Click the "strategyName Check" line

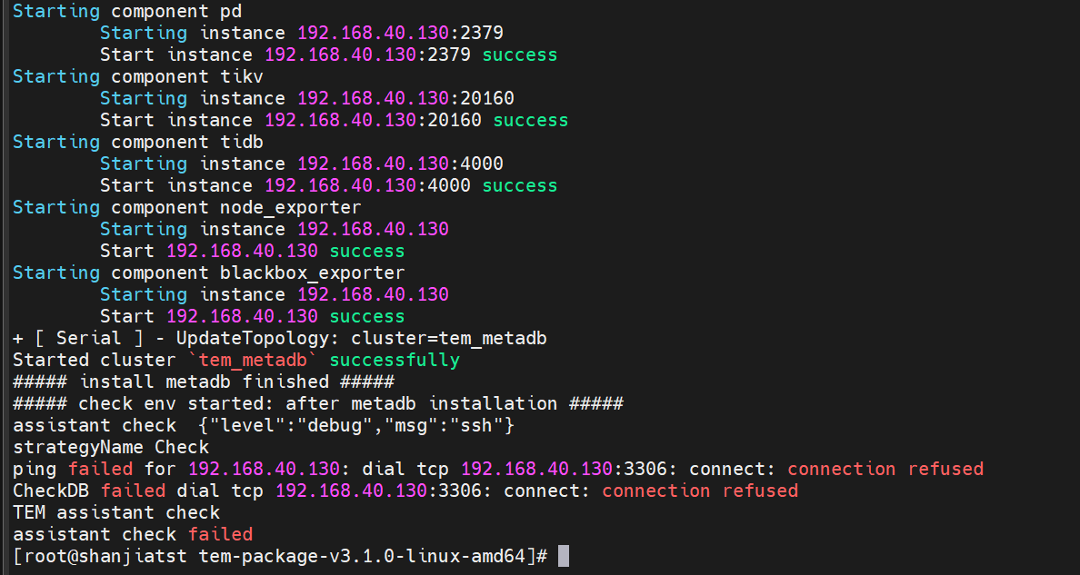coord(111,447)
